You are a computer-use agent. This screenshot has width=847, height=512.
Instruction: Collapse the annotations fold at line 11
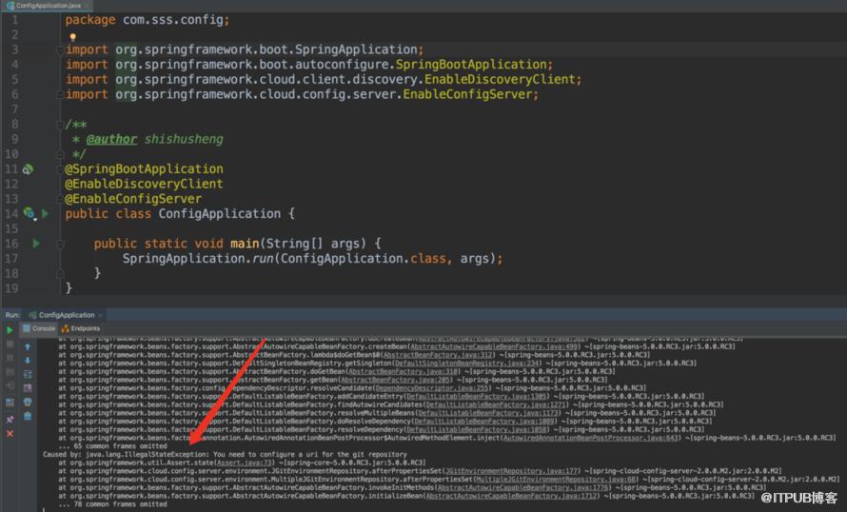(x=60, y=169)
